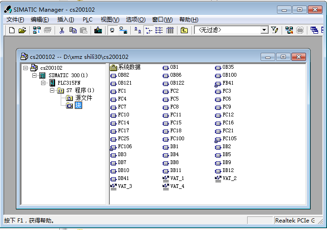Select the FC100 block label
327x230 pixels.
click(177, 138)
